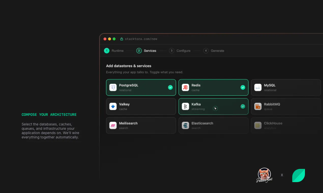Click the "queue" label under RabbitMQ

click(268, 109)
